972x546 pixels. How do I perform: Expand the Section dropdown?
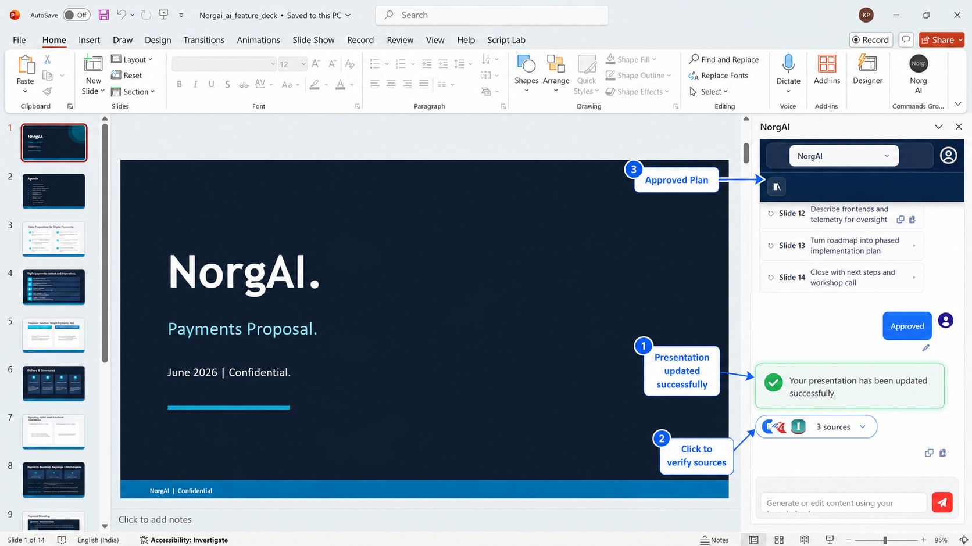tap(133, 92)
